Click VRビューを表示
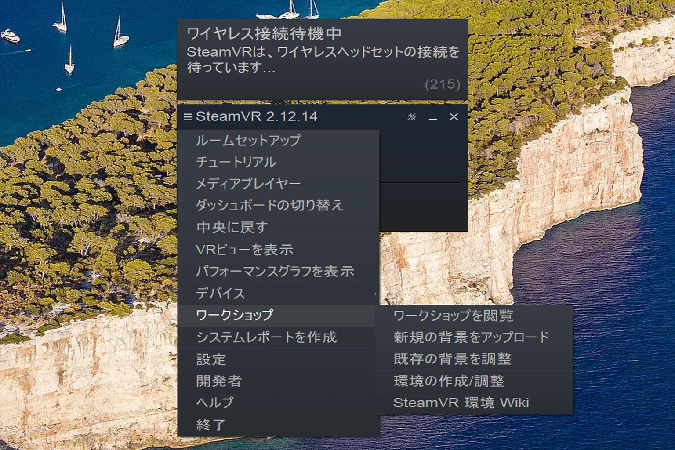The width and height of the screenshot is (675, 450). tap(279, 250)
